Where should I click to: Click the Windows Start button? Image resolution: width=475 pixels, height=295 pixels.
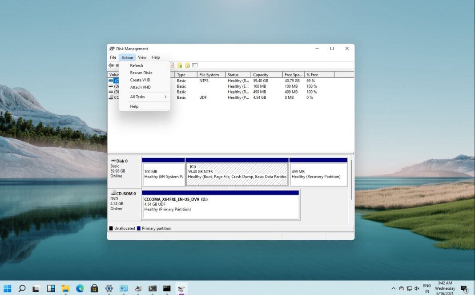click(7, 288)
